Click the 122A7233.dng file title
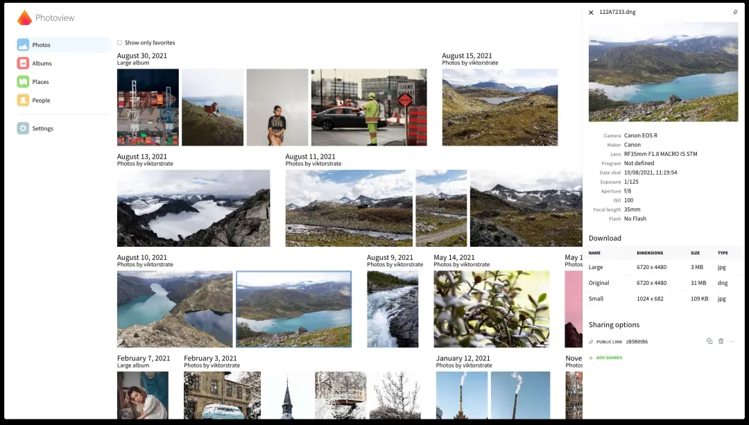 pos(617,12)
